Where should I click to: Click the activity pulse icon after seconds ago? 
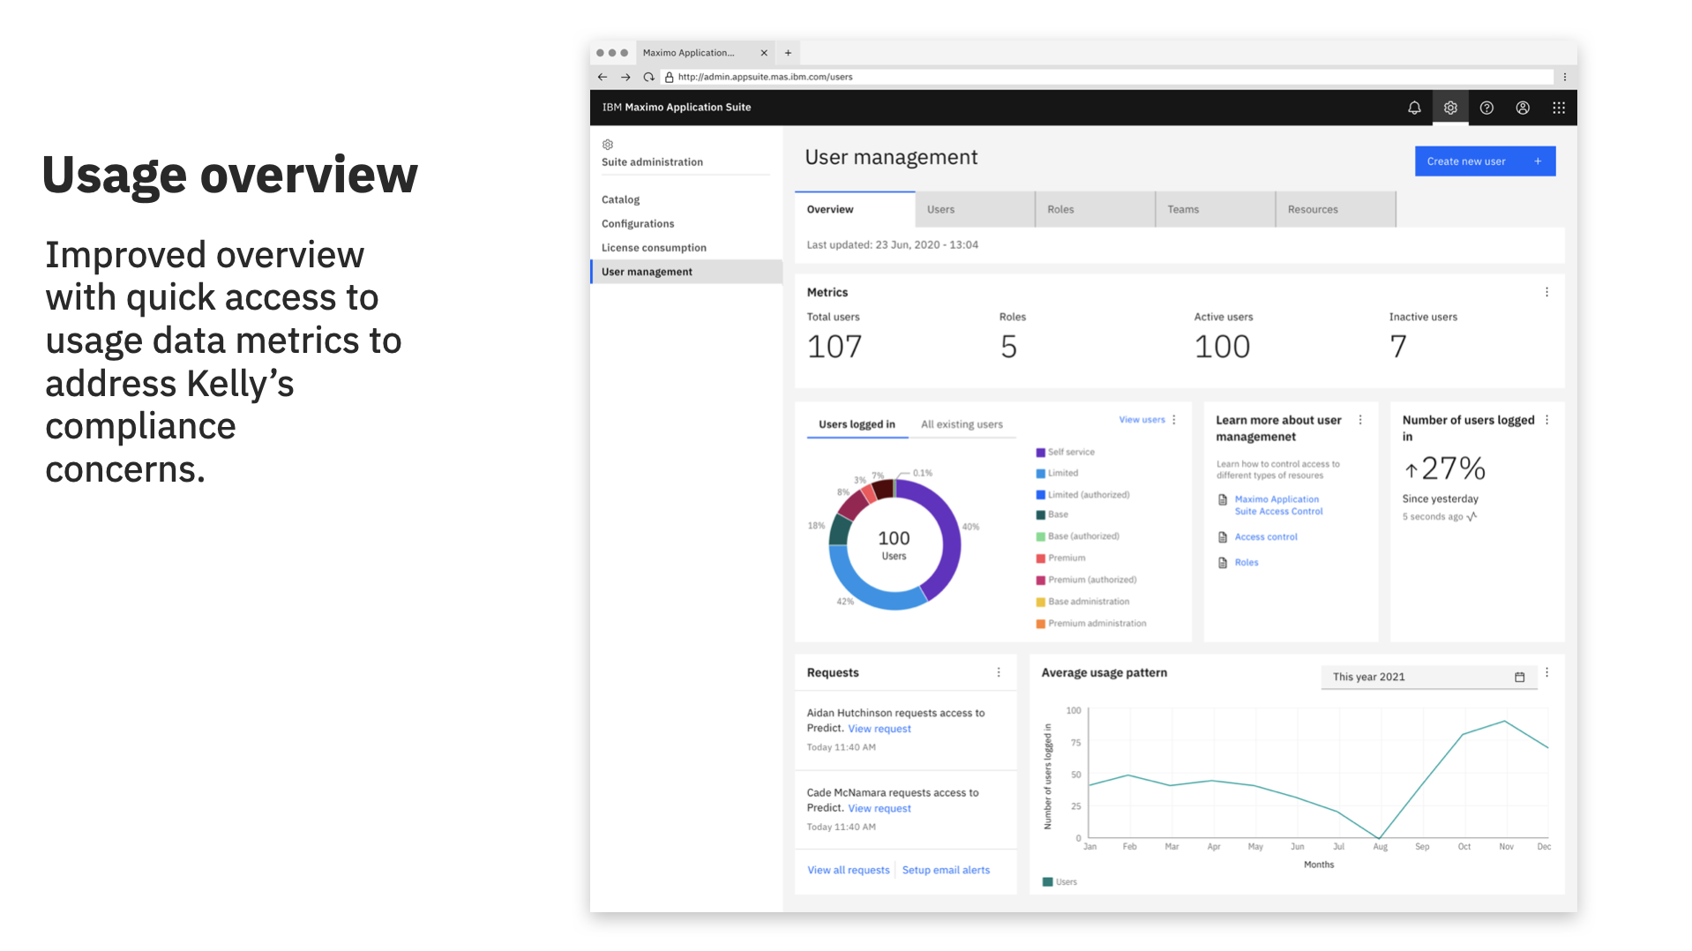1471,517
